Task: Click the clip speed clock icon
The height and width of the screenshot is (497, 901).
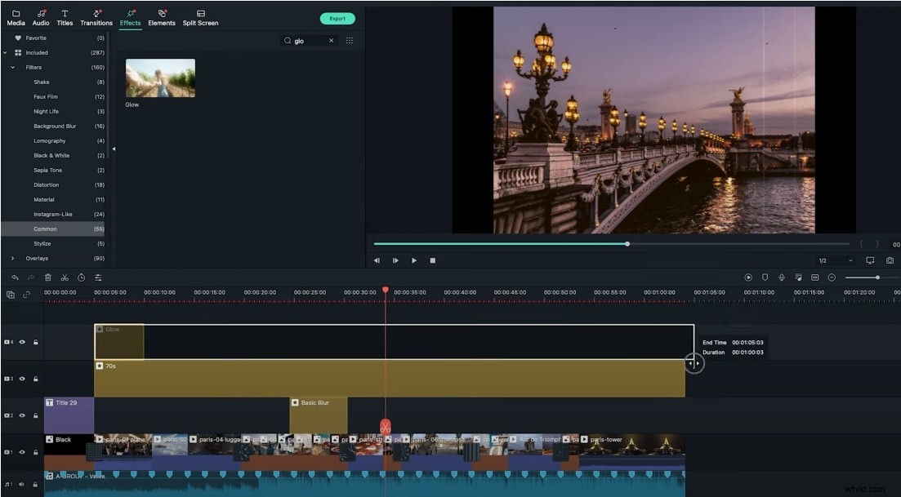Action: point(82,277)
